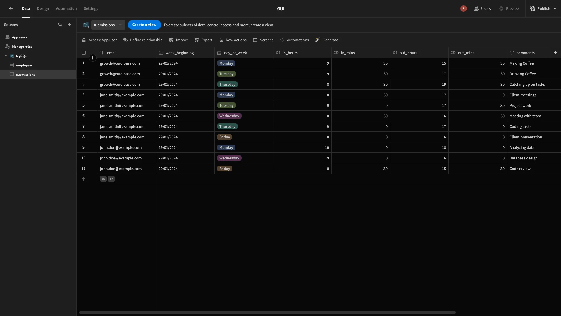
Task: Click the Create a view button
Action: pyautogui.click(x=144, y=25)
